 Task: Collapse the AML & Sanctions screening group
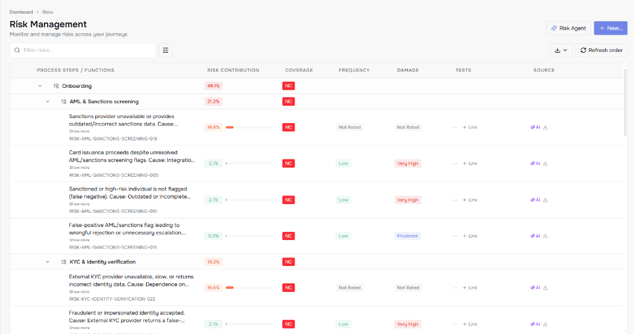pos(47,102)
